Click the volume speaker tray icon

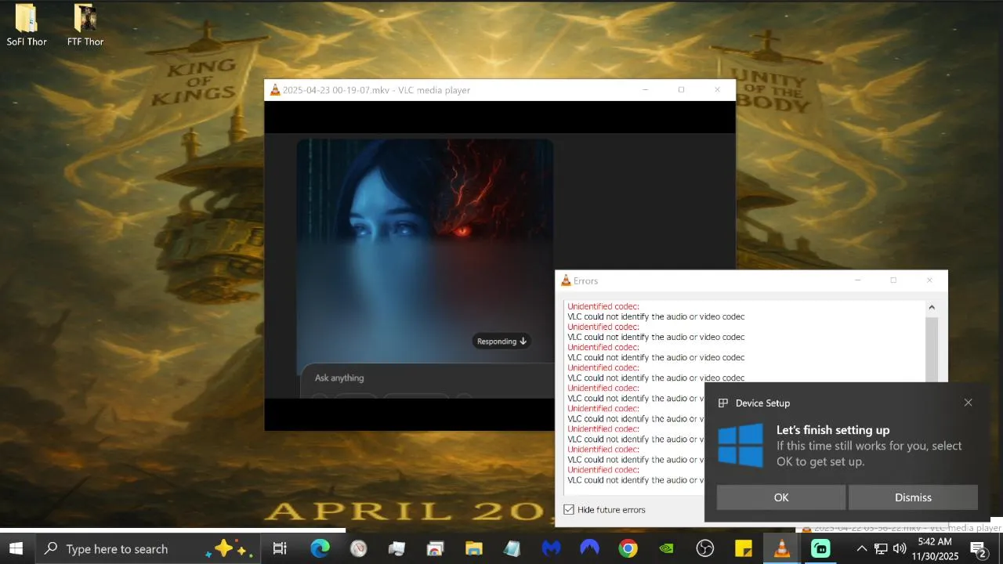900,549
